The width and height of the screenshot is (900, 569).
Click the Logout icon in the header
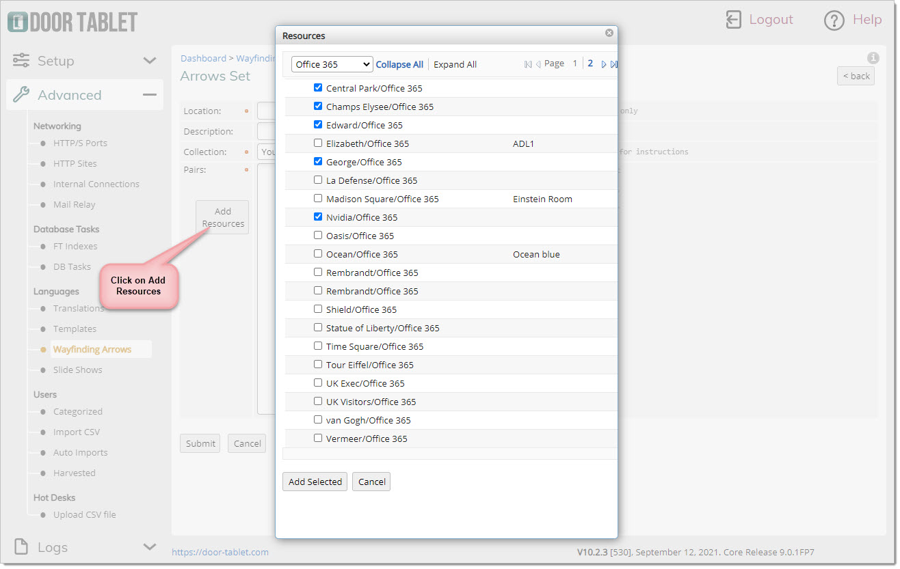733,20
